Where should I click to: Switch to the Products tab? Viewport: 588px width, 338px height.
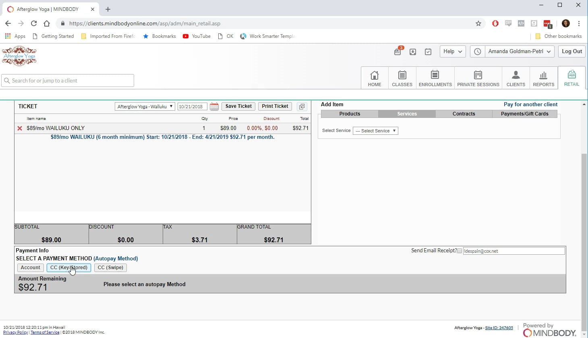click(350, 114)
